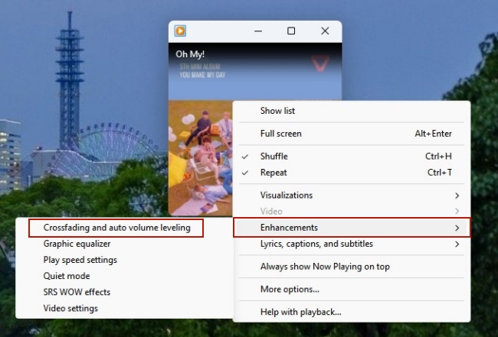
Task: Click the album art in Now Playing
Action: pyautogui.click(x=201, y=158)
